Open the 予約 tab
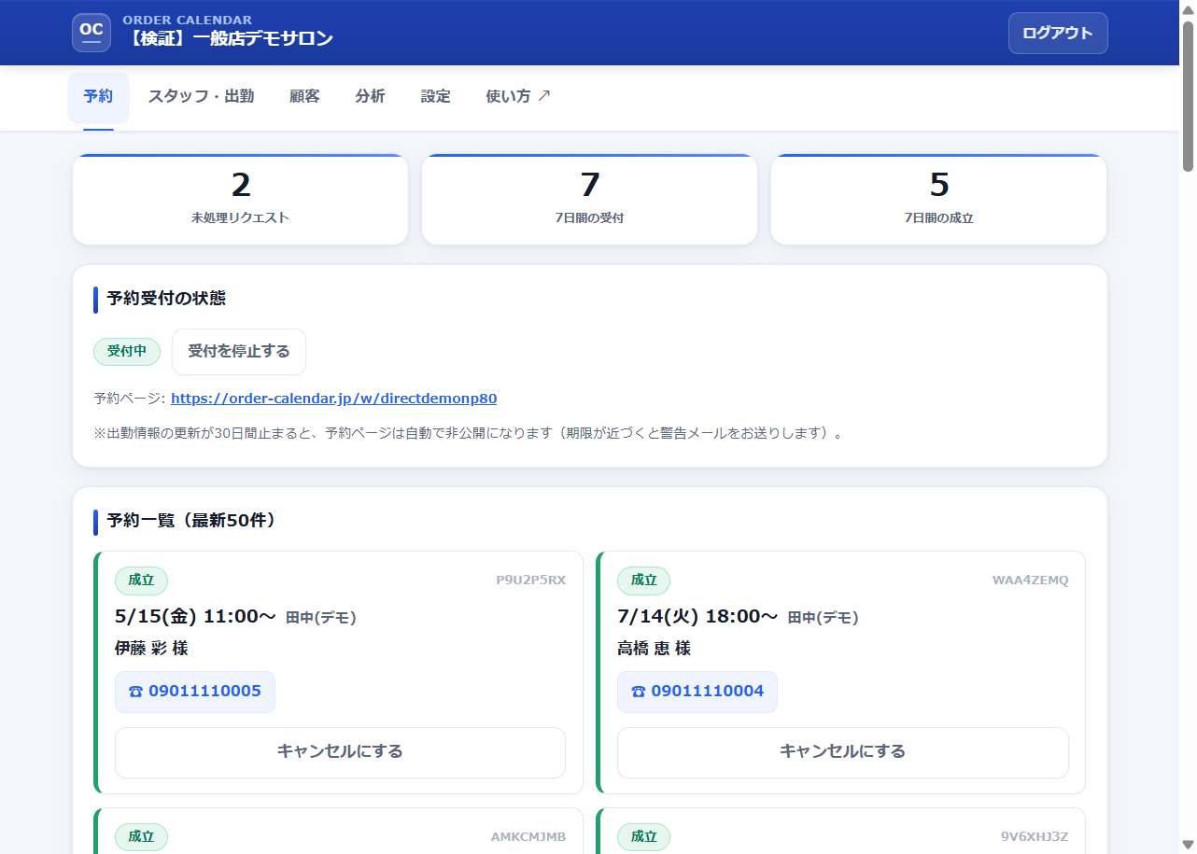Screen dimensions: 1197x854 pos(98,96)
